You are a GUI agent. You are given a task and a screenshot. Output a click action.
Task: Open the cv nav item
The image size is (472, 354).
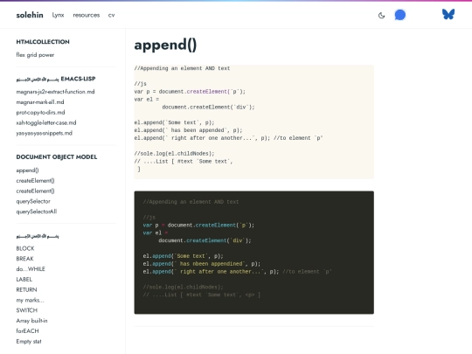pos(111,15)
